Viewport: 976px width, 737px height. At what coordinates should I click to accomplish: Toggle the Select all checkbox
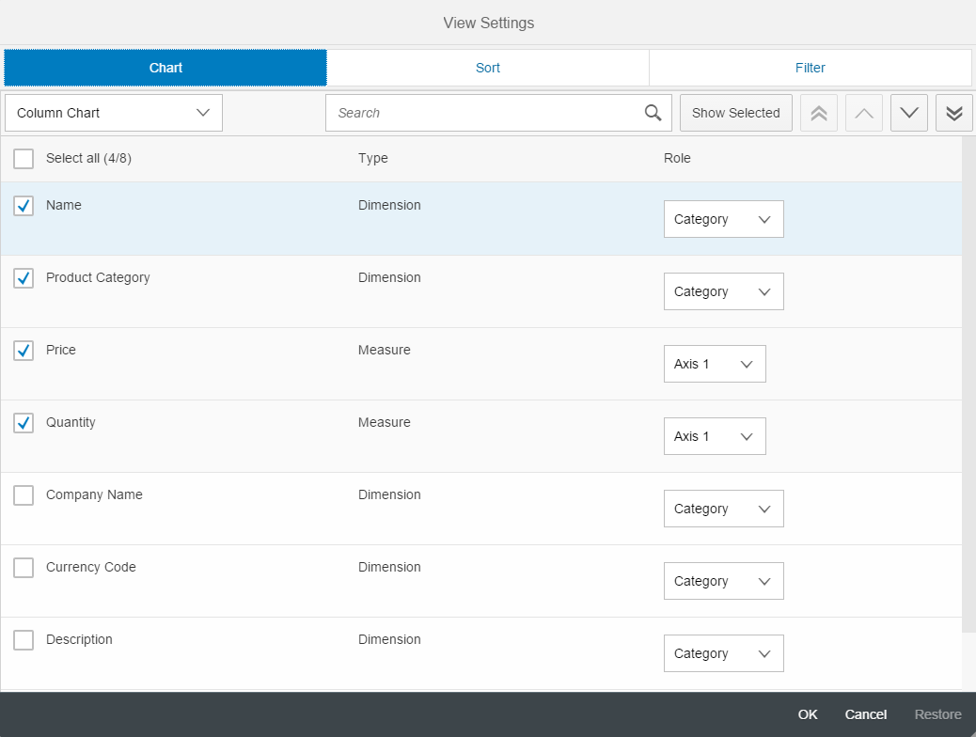24,159
